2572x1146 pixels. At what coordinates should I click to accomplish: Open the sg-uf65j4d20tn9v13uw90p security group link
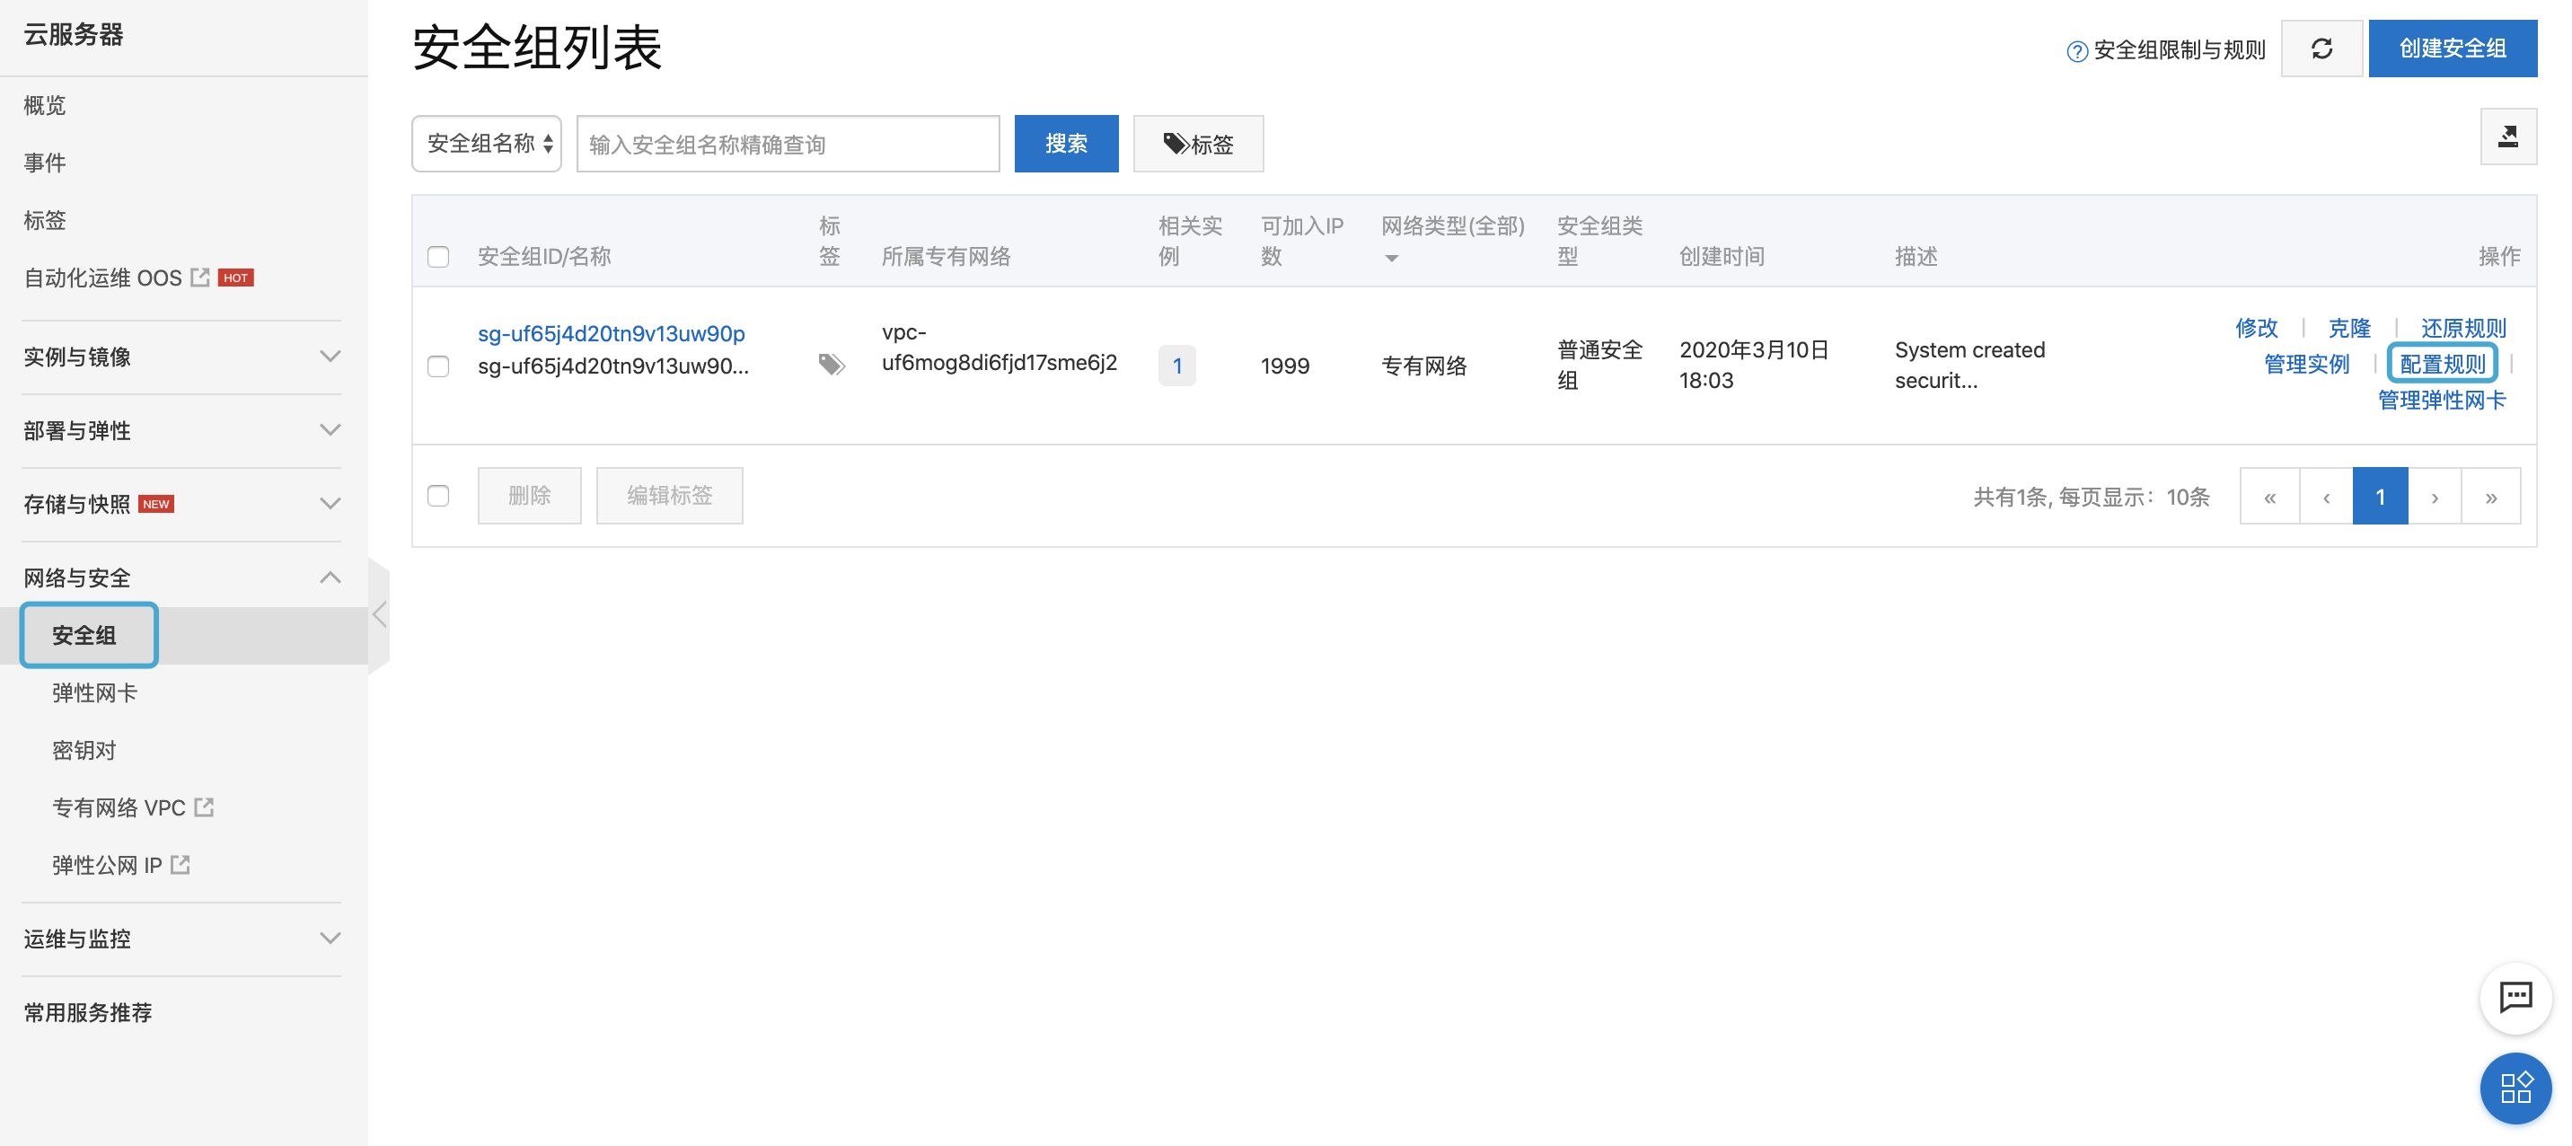(x=611, y=333)
